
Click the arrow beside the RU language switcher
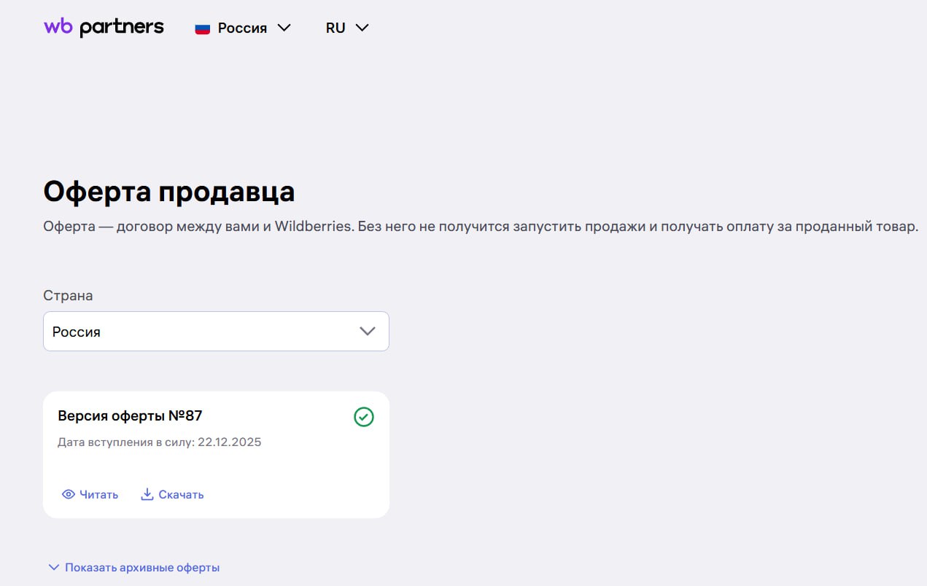(362, 28)
